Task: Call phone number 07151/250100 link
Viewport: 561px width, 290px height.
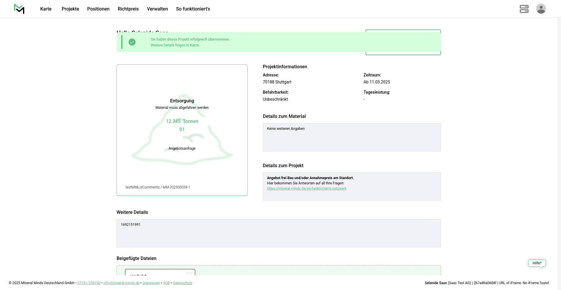Action: (x=89, y=283)
